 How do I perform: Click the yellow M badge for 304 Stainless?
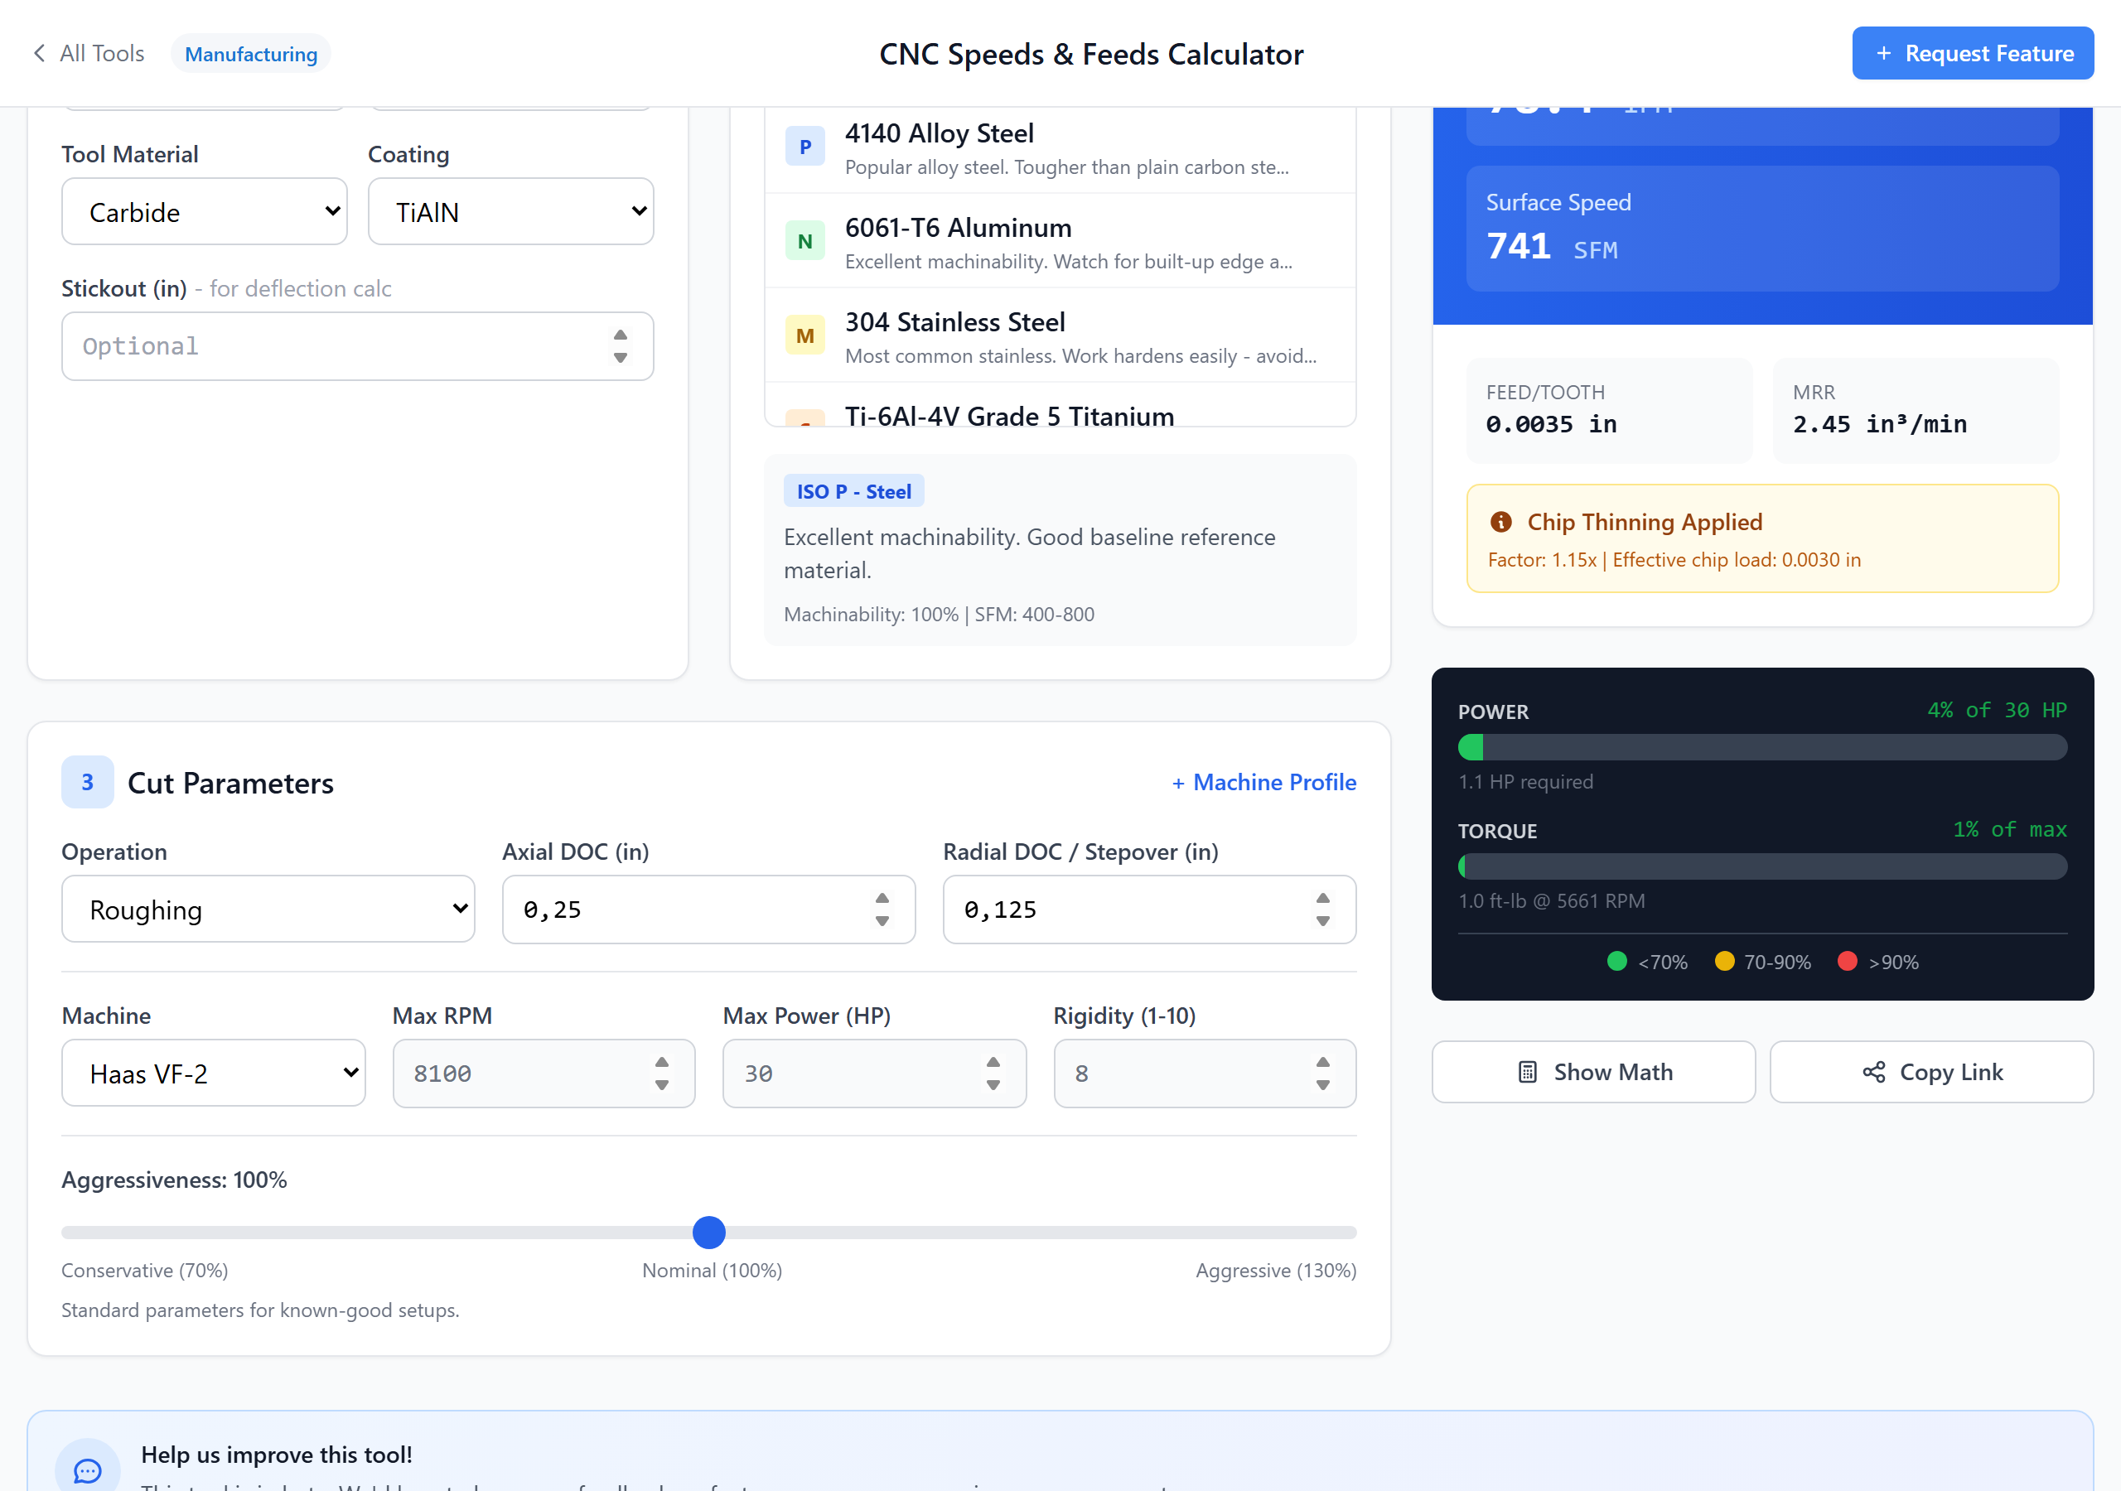(804, 335)
